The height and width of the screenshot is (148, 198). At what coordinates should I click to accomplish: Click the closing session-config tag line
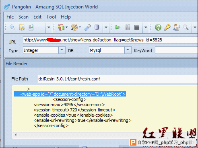click(51, 125)
